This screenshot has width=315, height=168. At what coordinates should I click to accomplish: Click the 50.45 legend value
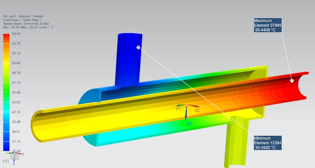coord(16,63)
